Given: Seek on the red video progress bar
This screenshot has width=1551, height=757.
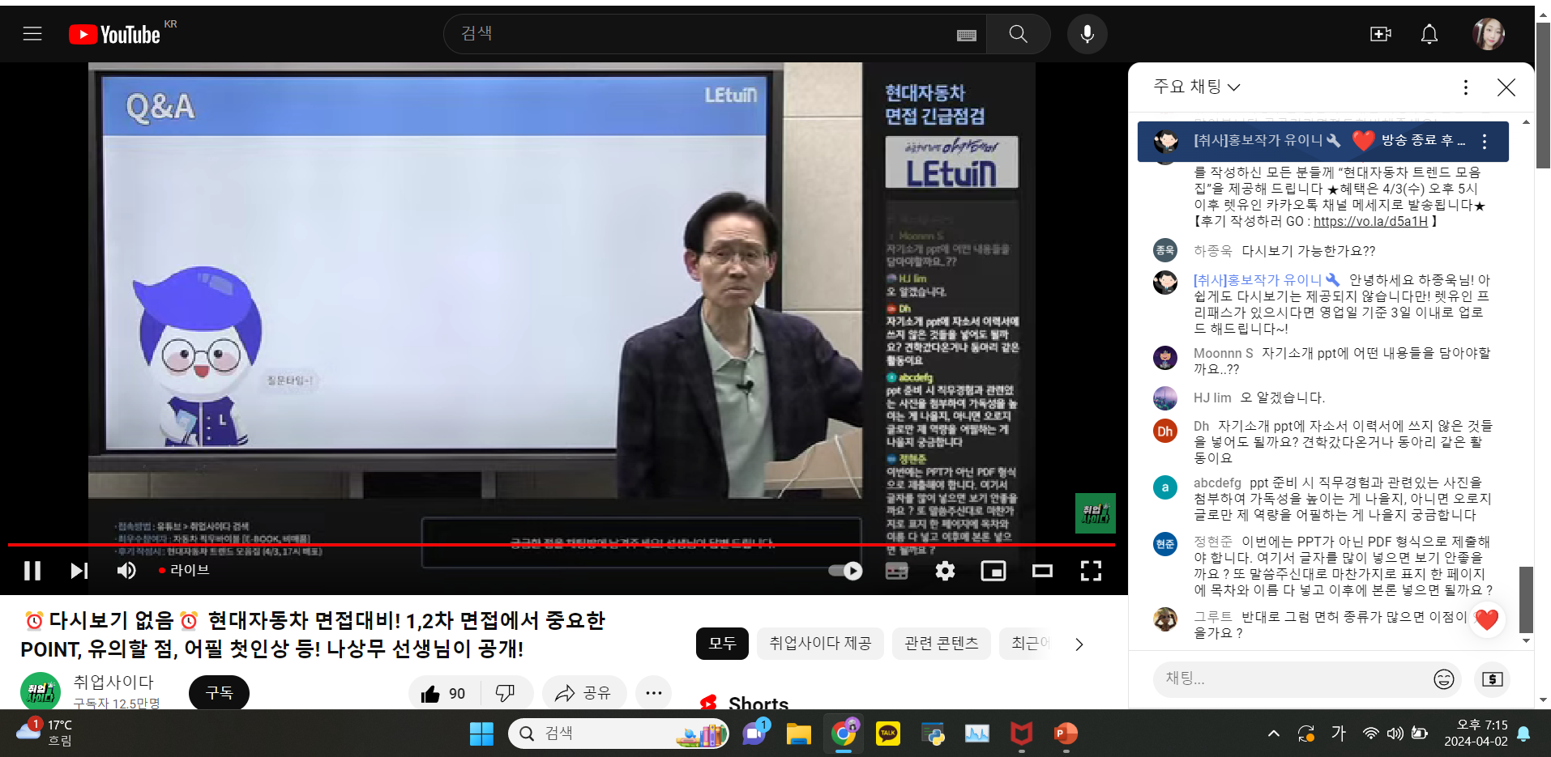Looking at the screenshot, I should click(561, 545).
